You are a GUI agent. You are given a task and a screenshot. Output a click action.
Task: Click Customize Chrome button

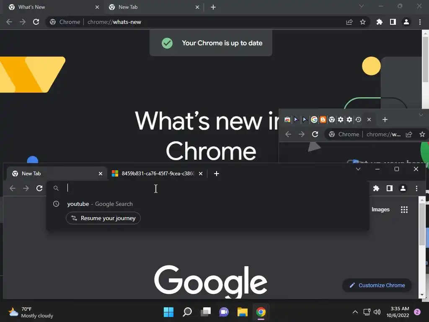[377, 285]
